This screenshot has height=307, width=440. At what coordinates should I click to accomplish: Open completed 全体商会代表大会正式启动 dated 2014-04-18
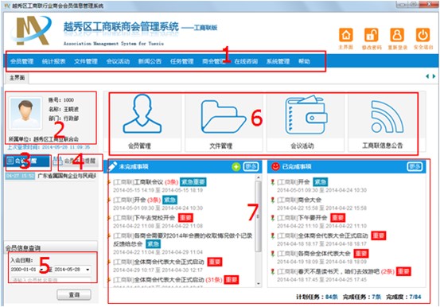coord(322,235)
